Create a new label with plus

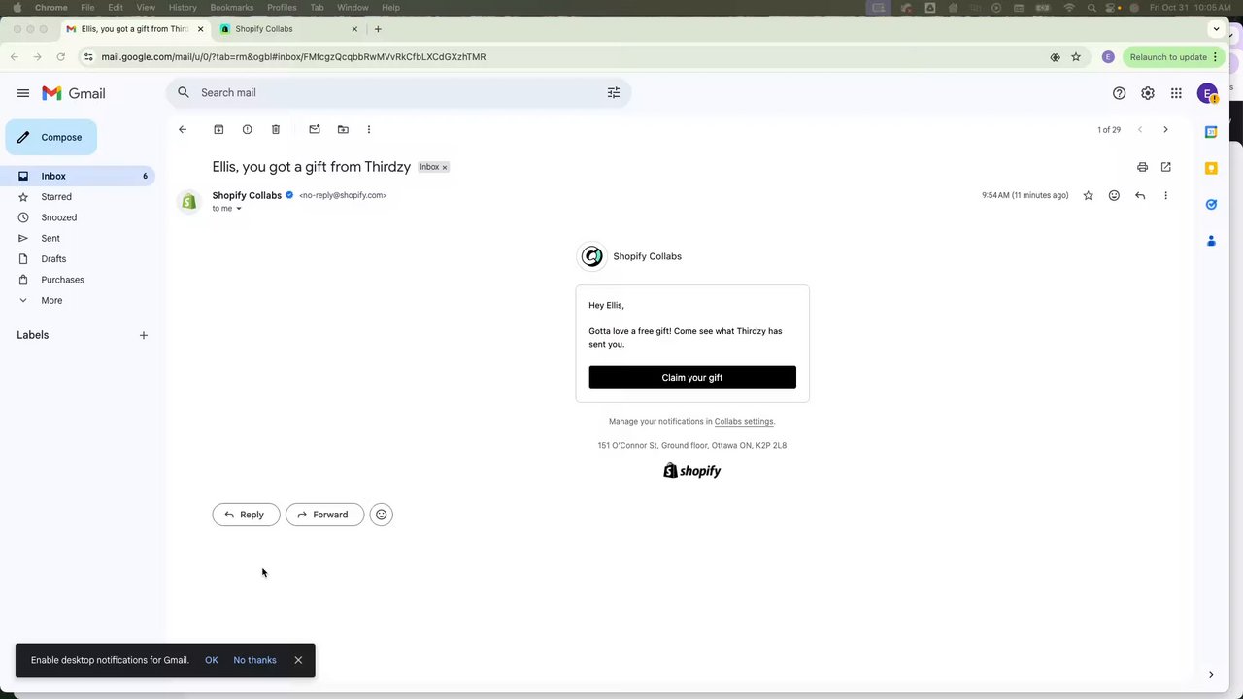click(144, 335)
